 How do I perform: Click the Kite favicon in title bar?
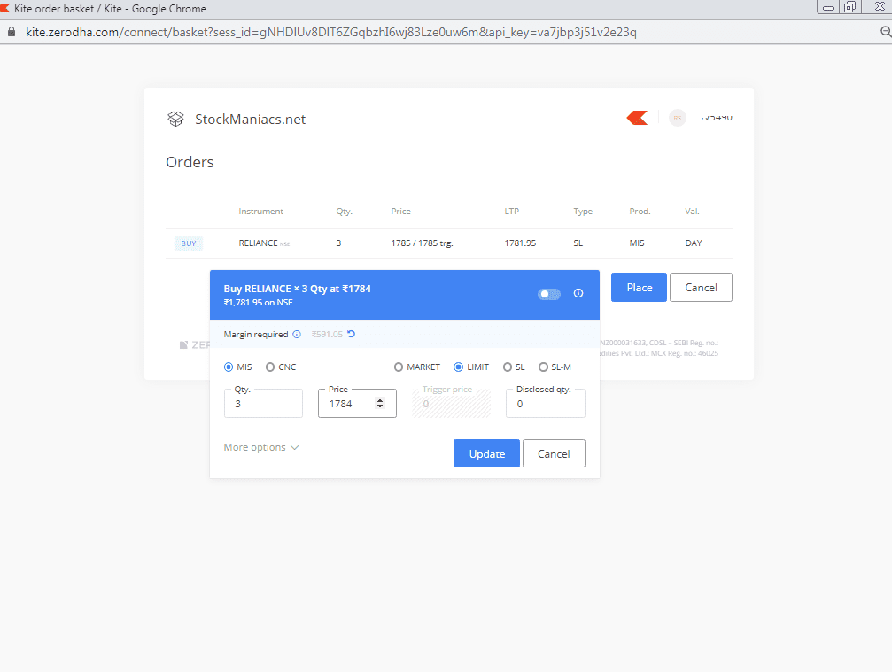[4, 8]
